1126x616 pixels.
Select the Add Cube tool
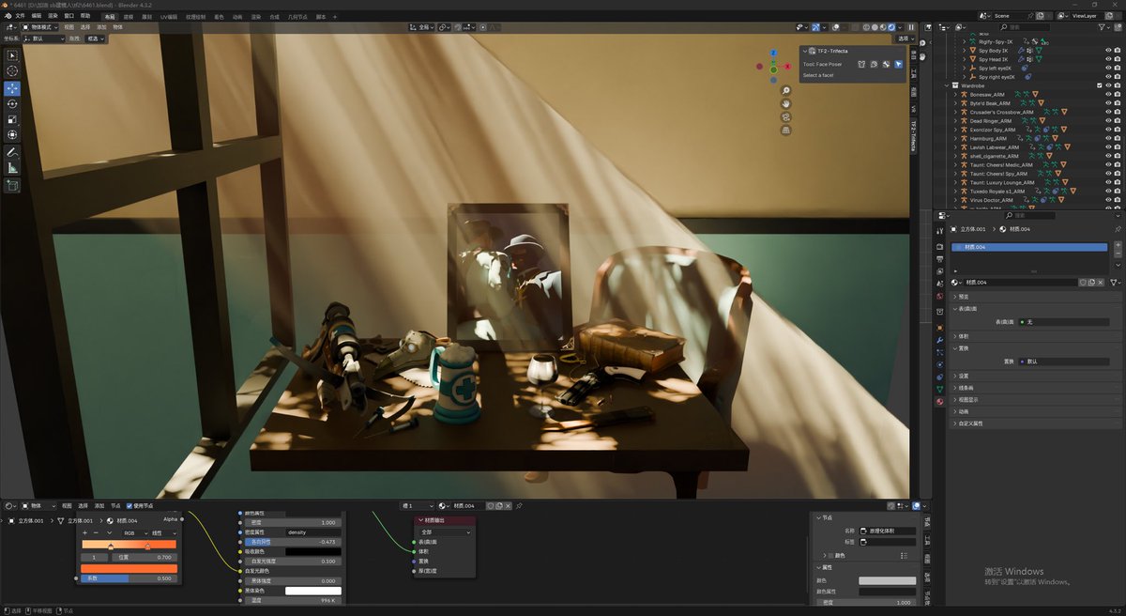tap(12, 186)
